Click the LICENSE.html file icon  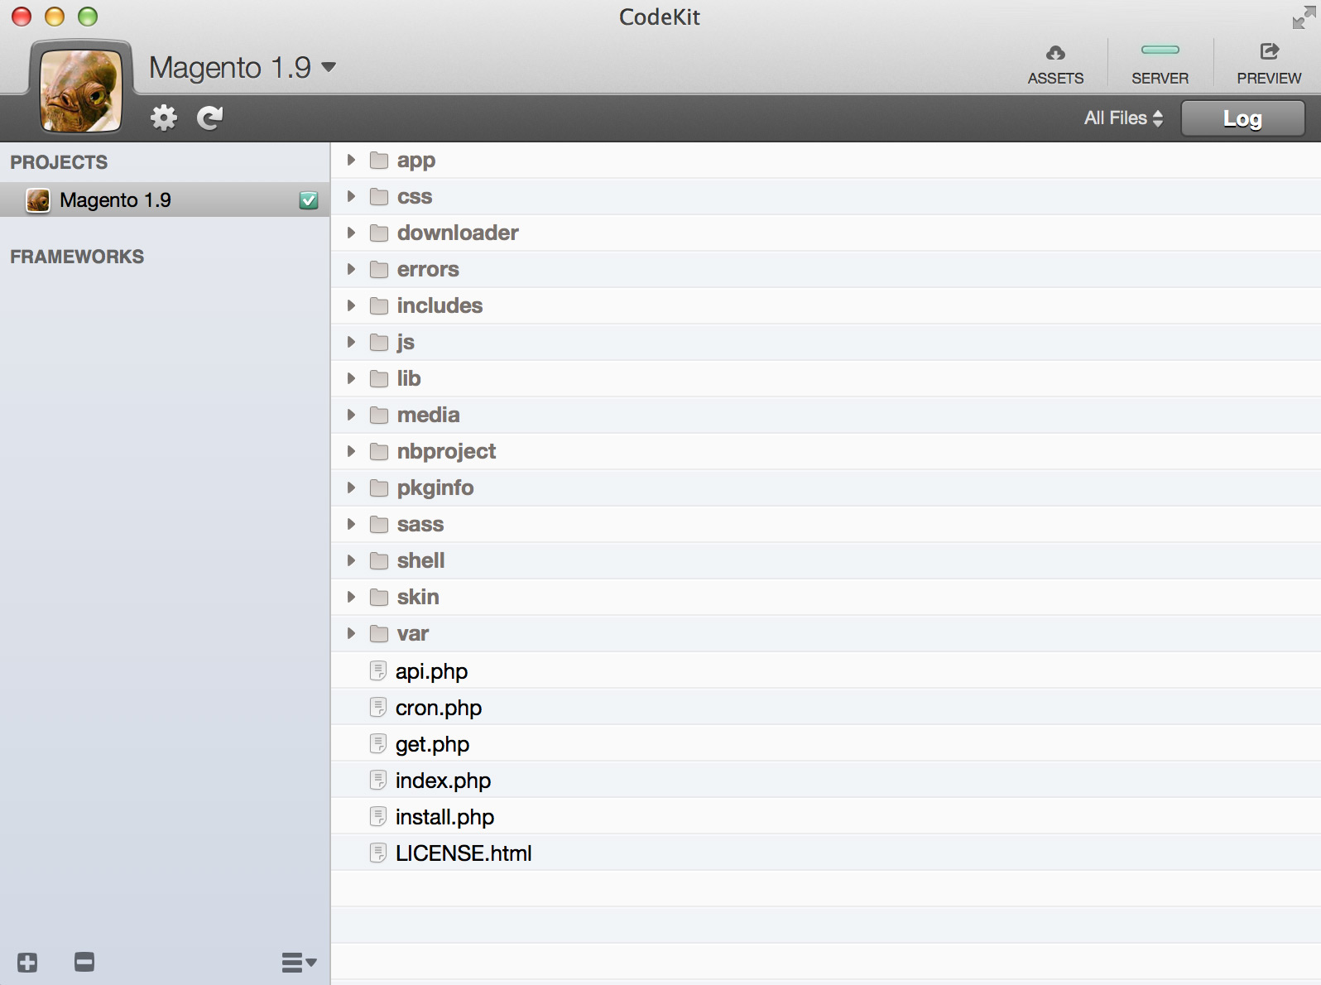point(378,853)
